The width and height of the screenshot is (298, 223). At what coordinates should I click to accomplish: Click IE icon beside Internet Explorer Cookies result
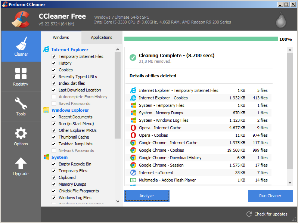click(x=133, y=98)
